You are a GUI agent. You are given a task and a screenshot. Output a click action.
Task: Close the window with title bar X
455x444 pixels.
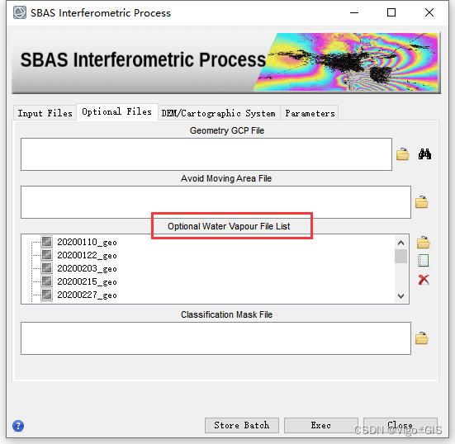pyautogui.click(x=429, y=12)
